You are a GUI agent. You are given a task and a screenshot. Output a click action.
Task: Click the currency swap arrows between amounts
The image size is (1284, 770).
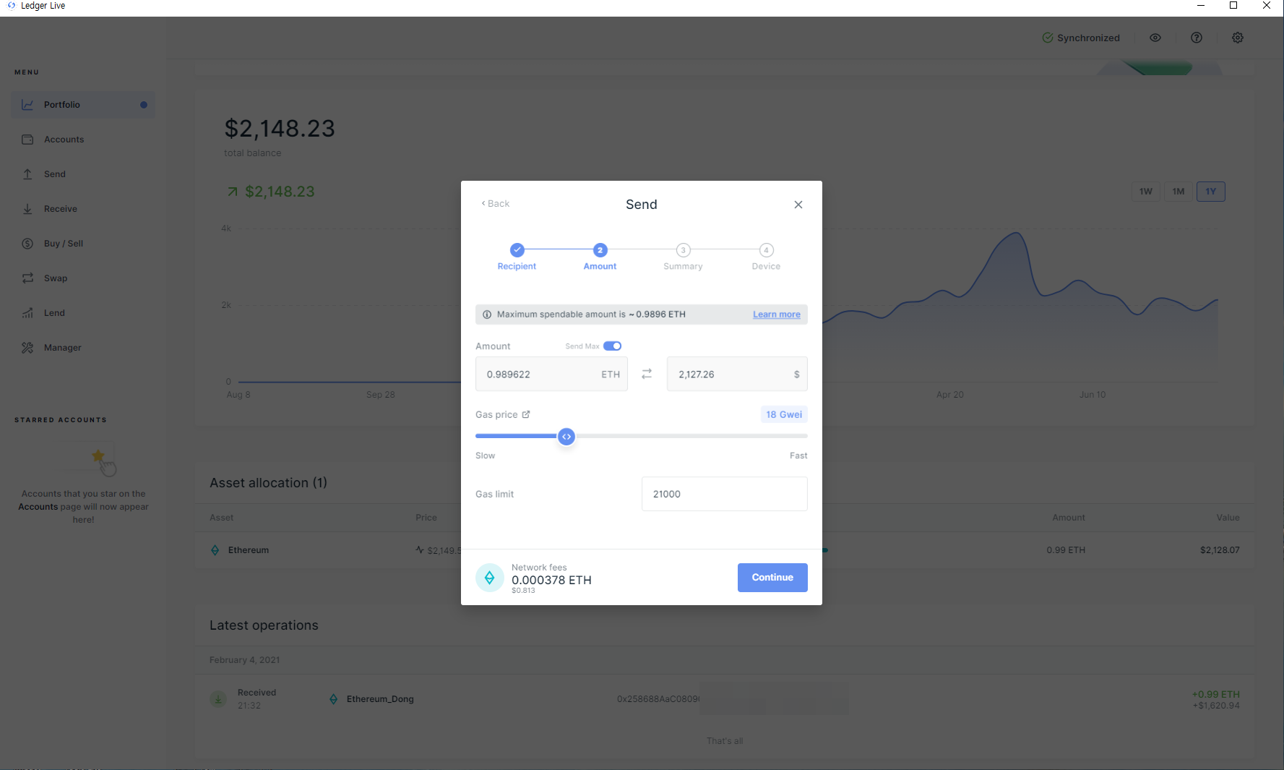(x=647, y=374)
